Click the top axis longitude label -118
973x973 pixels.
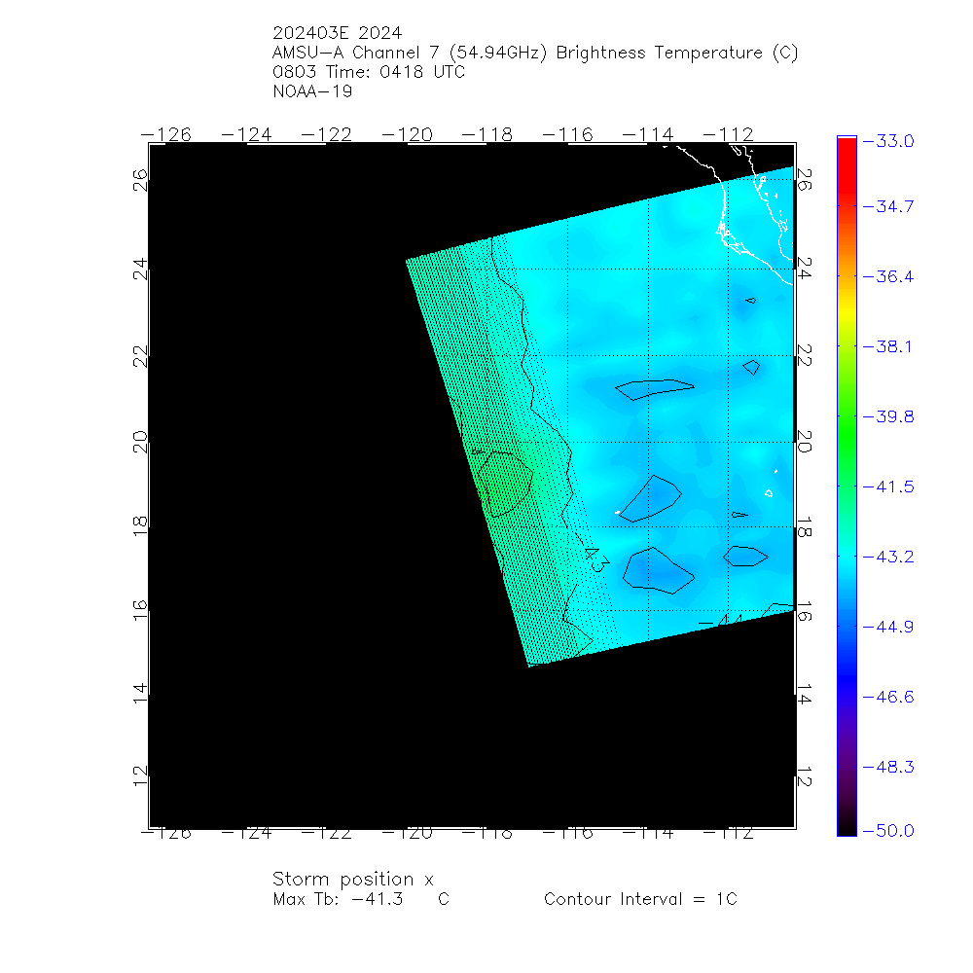487,134
